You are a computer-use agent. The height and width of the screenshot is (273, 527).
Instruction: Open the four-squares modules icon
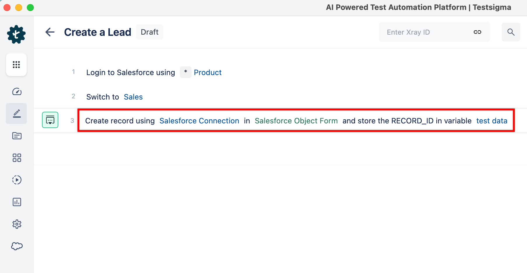[x=17, y=158]
